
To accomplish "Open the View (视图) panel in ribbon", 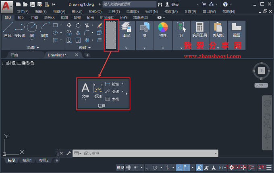I will point(237,35).
